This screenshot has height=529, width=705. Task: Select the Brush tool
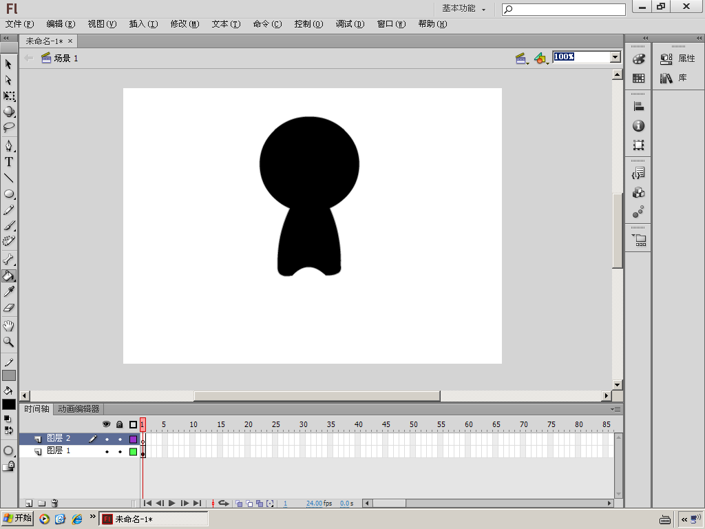point(9,225)
